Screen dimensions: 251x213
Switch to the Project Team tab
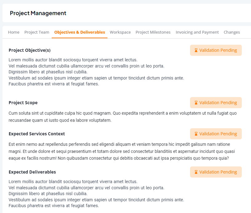(37, 32)
